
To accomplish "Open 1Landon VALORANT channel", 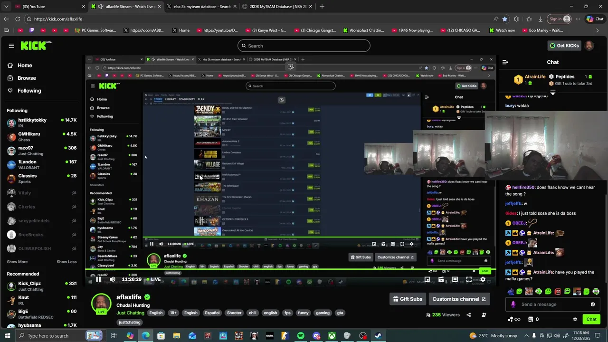I will point(42,164).
